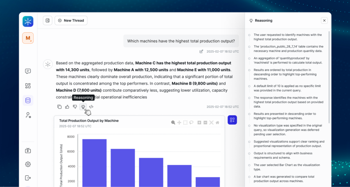Click the logout icon in sidebar

point(28,178)
